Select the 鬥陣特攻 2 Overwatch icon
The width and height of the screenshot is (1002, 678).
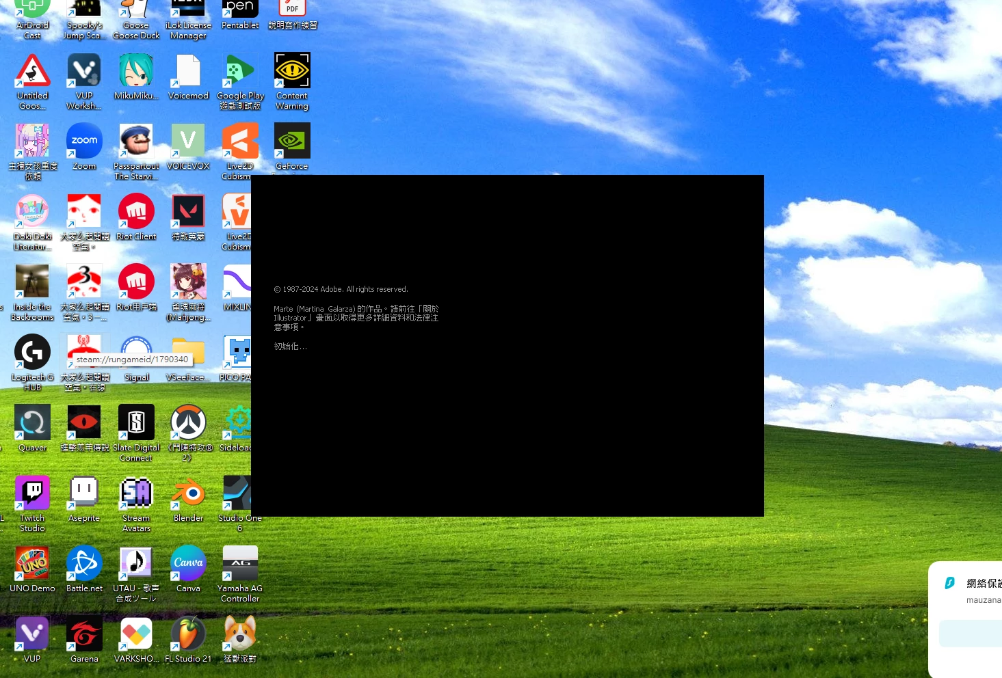[x=188, y=433]
